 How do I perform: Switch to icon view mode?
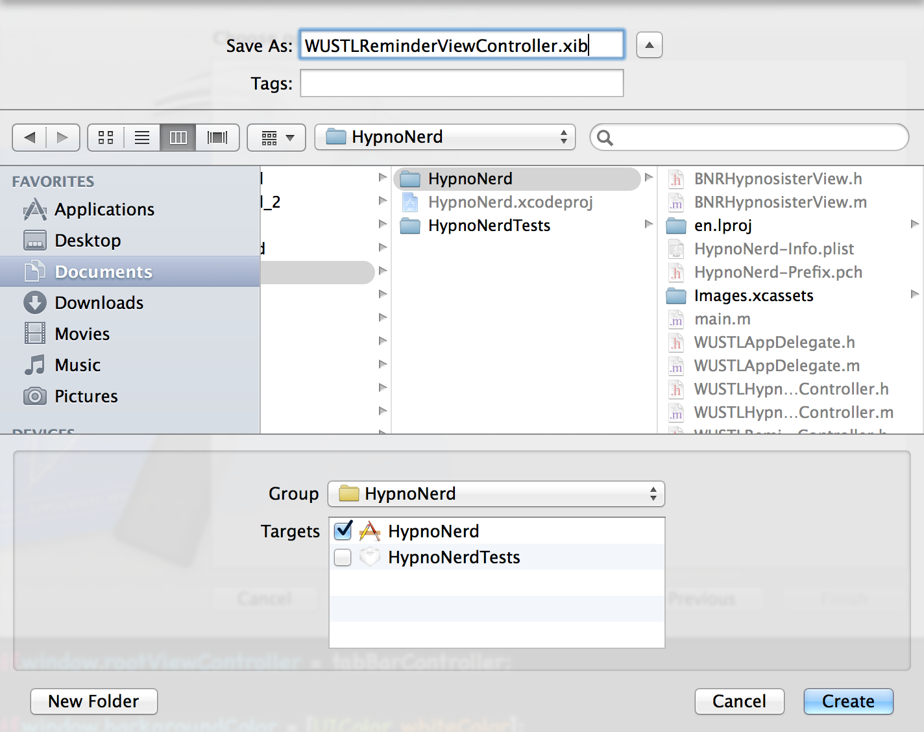click(x=106, y=138)
